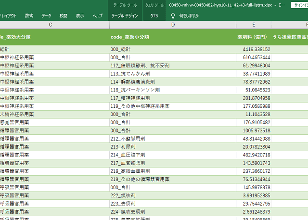Select the 117_精神神経用剤 cell
The height and width of the screenshot is (220, 308).
pyautogui.click(x=173, y=98)
